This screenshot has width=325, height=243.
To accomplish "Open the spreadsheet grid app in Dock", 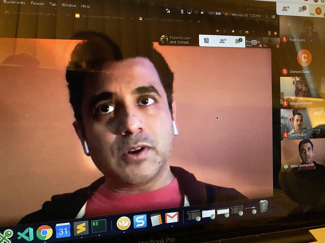I will tap(156, 220).
